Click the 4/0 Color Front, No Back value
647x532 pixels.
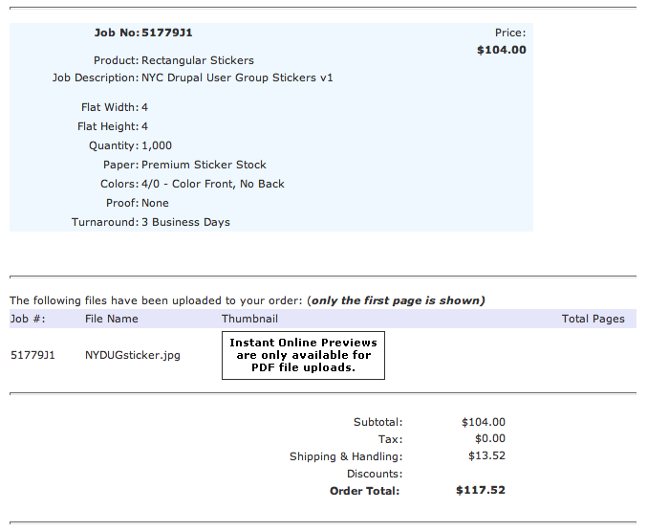point(213,184)
